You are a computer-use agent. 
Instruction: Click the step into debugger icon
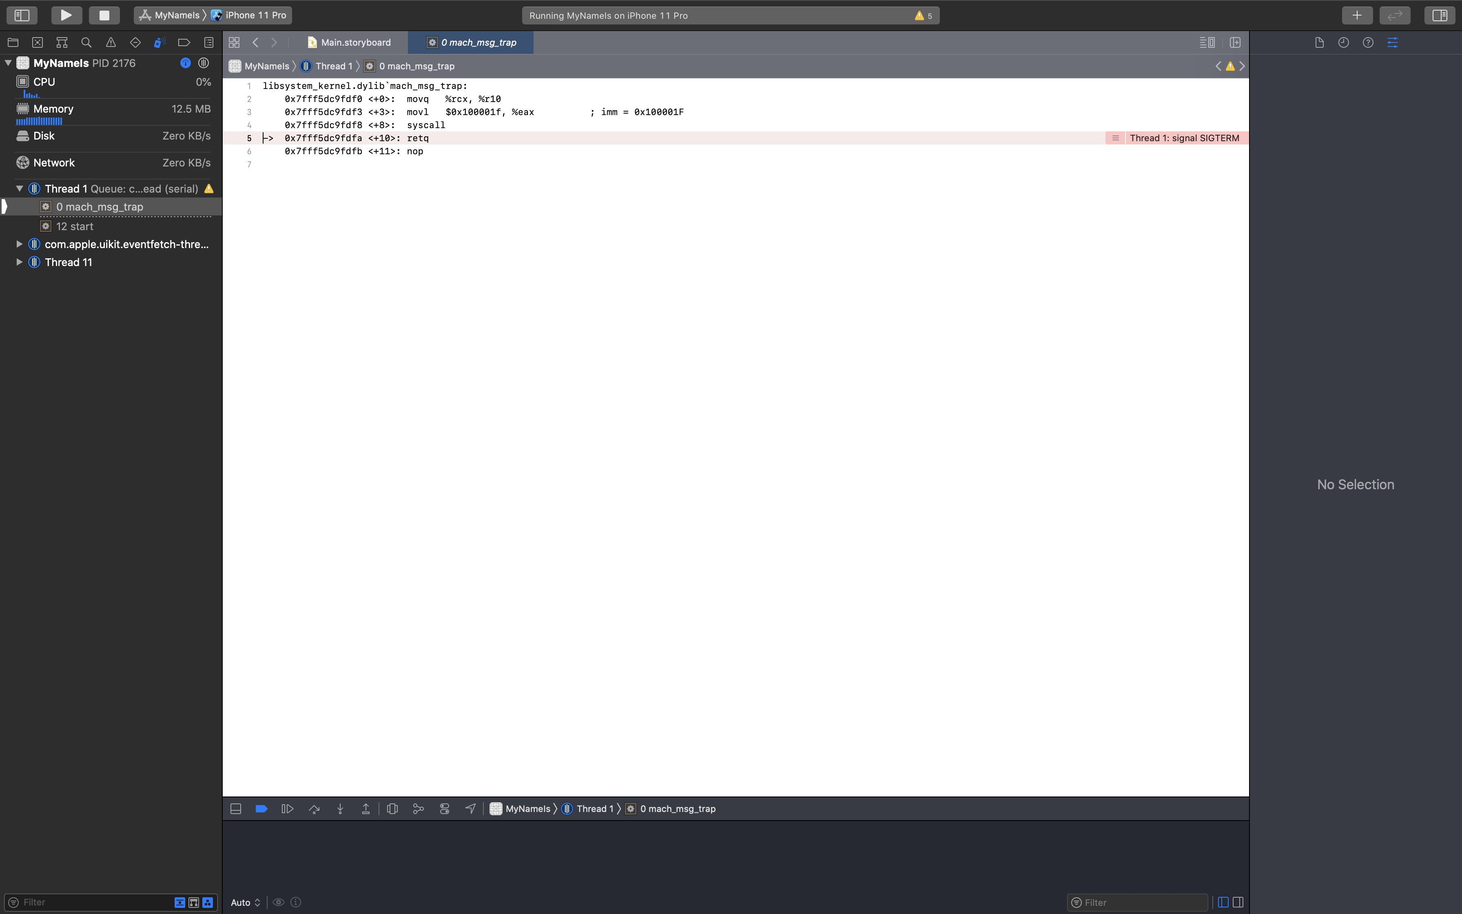pos(339,809)
